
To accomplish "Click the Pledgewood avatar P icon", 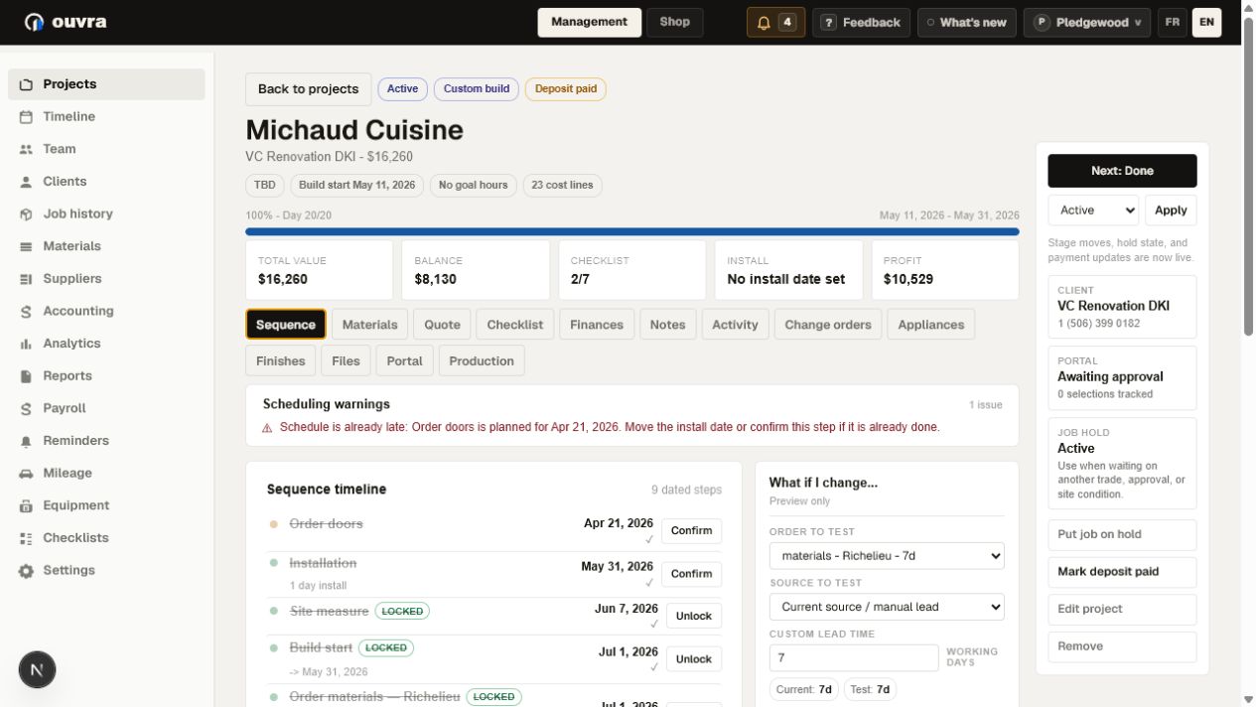I will pyautogui.click(x=1043, y=22).
